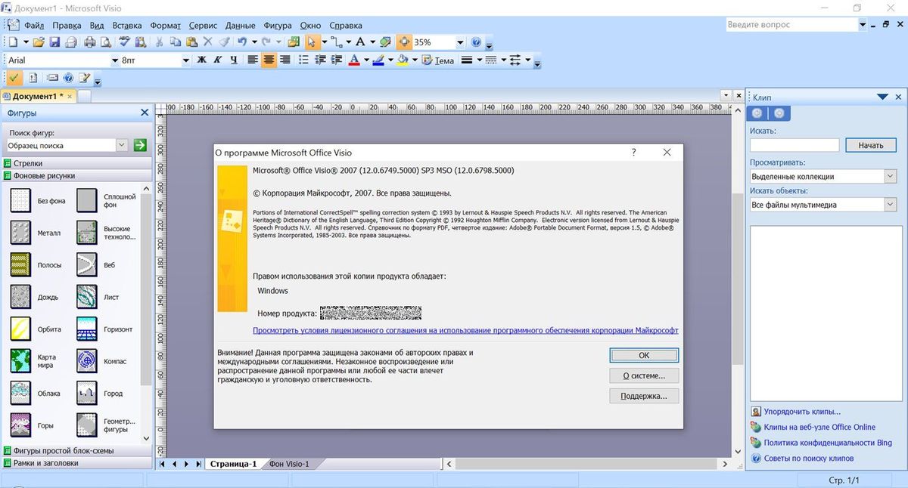Click the Print icon
The height and width of the screenshot is (488, 908).
pos(89,42)
